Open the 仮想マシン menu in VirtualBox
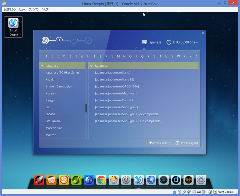The image size is (240, 196). tap(10, 9)
